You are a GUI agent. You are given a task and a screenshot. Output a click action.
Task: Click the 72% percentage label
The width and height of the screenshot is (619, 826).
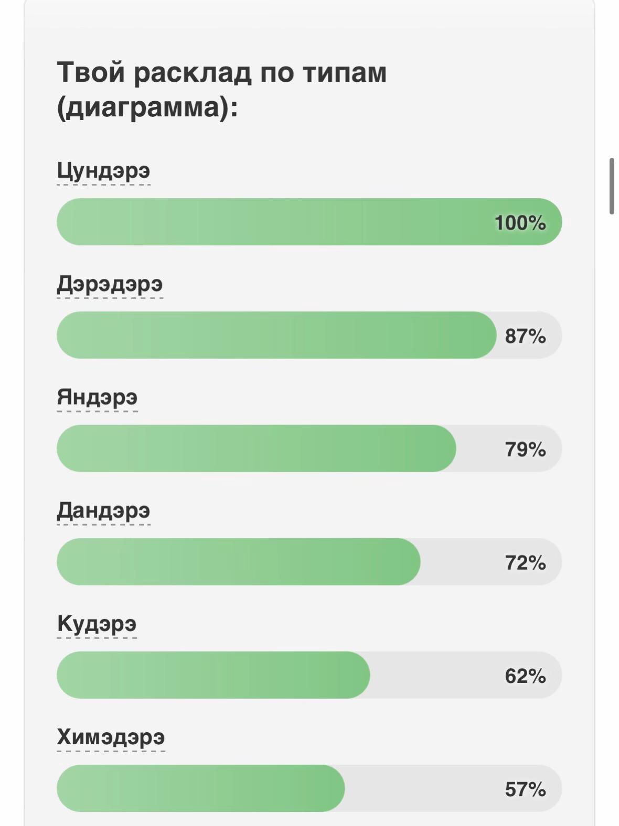click(x=525, y=562)
